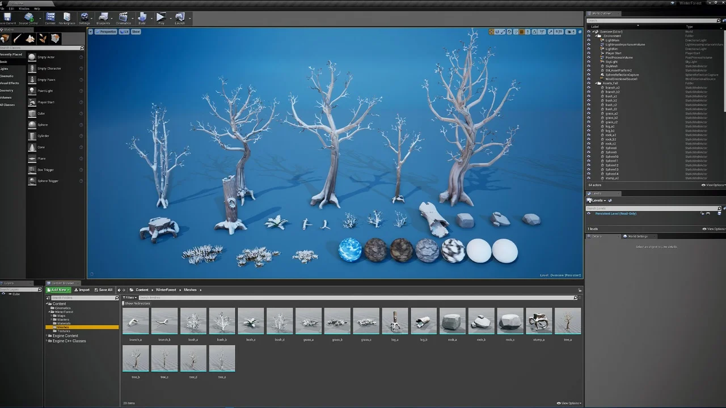Switch to Paint mode brush icon

18,39
